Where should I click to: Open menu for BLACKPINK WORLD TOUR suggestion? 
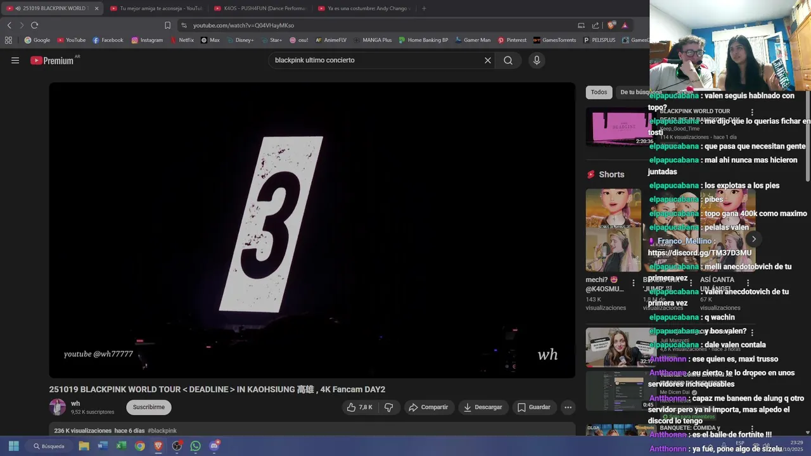click(x=752, y=112)
